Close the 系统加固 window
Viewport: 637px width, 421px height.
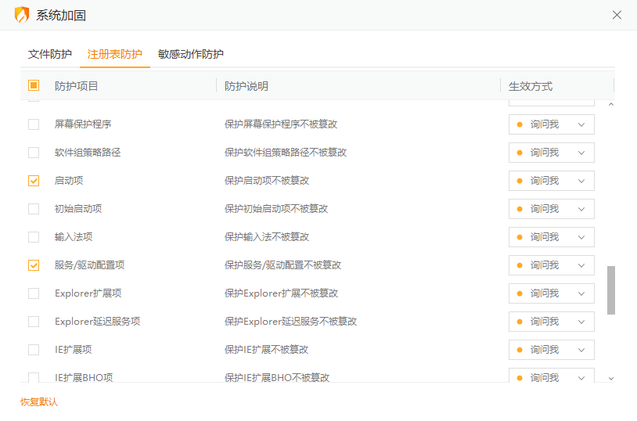[x=617, y=15]
